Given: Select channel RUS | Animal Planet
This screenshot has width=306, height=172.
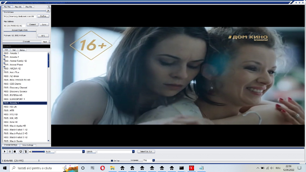Looking at the screenshot, I should tap(25, 65).
